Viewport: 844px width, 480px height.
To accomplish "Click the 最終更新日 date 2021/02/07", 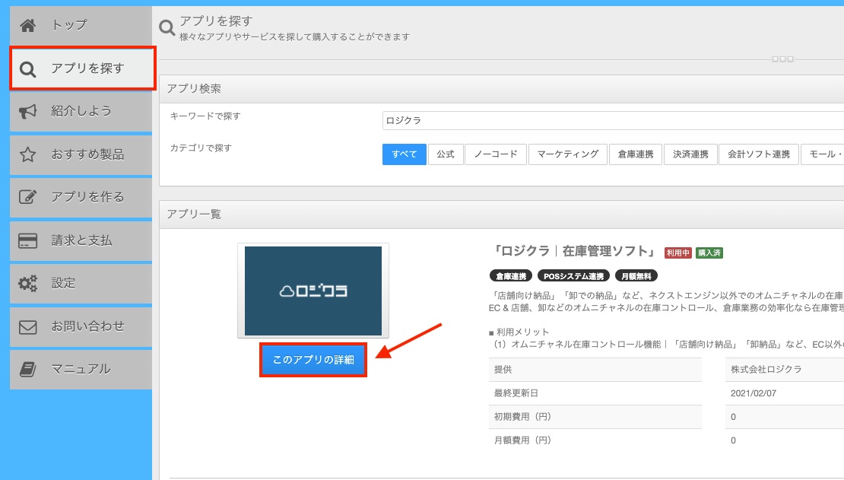I will pyautogui.click(x=753, y=393).
